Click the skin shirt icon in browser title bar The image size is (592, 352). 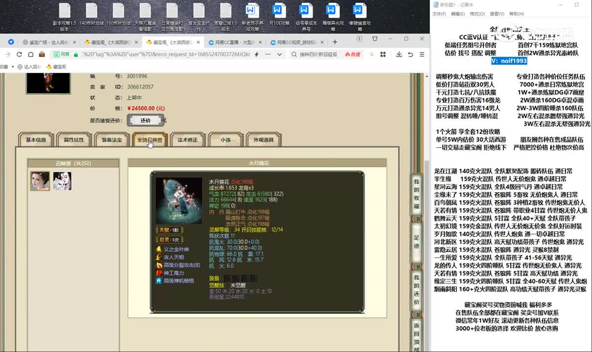(x=375, y=39)
